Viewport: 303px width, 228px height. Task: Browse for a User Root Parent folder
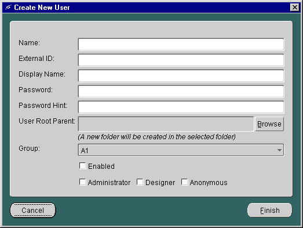(x=269, y=124)
